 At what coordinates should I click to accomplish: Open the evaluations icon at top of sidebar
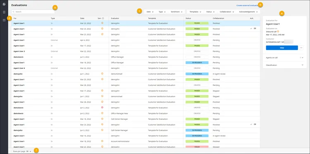pyautogui.click(x=4, y=4)
